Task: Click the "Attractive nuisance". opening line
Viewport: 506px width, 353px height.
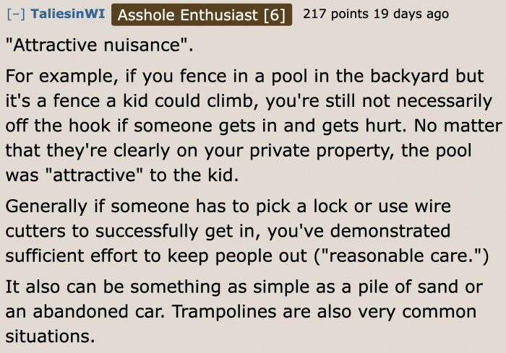Action: click(100, 45)
